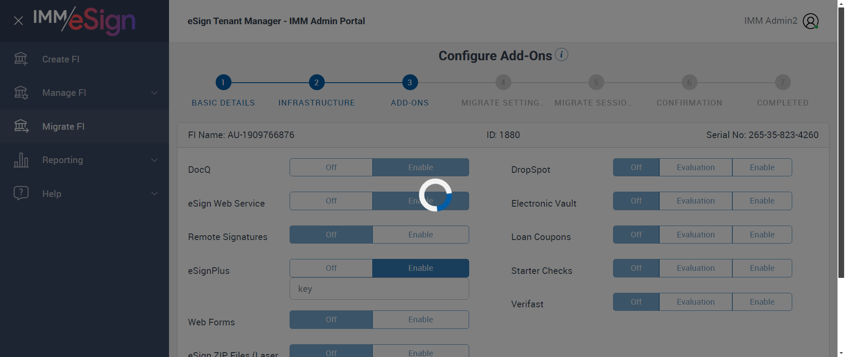
Task: Click the IMM Admin2 username
Action: click(771, 21)
